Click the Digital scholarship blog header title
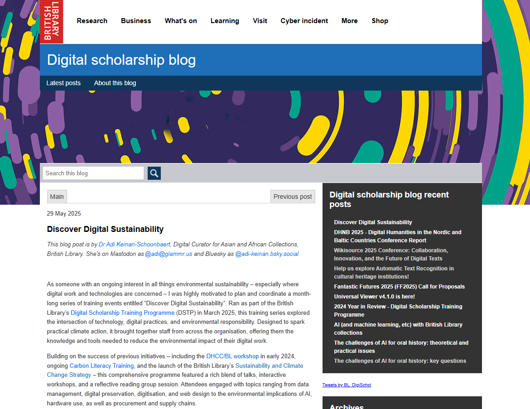This screenshot has height=409, width=530. [x=121, y=60]
